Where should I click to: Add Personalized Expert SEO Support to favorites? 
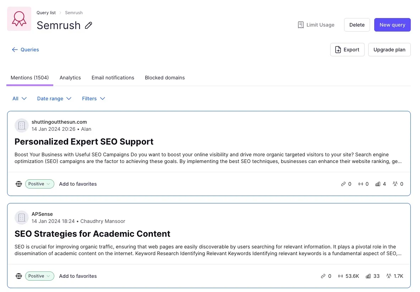[78, 184]
